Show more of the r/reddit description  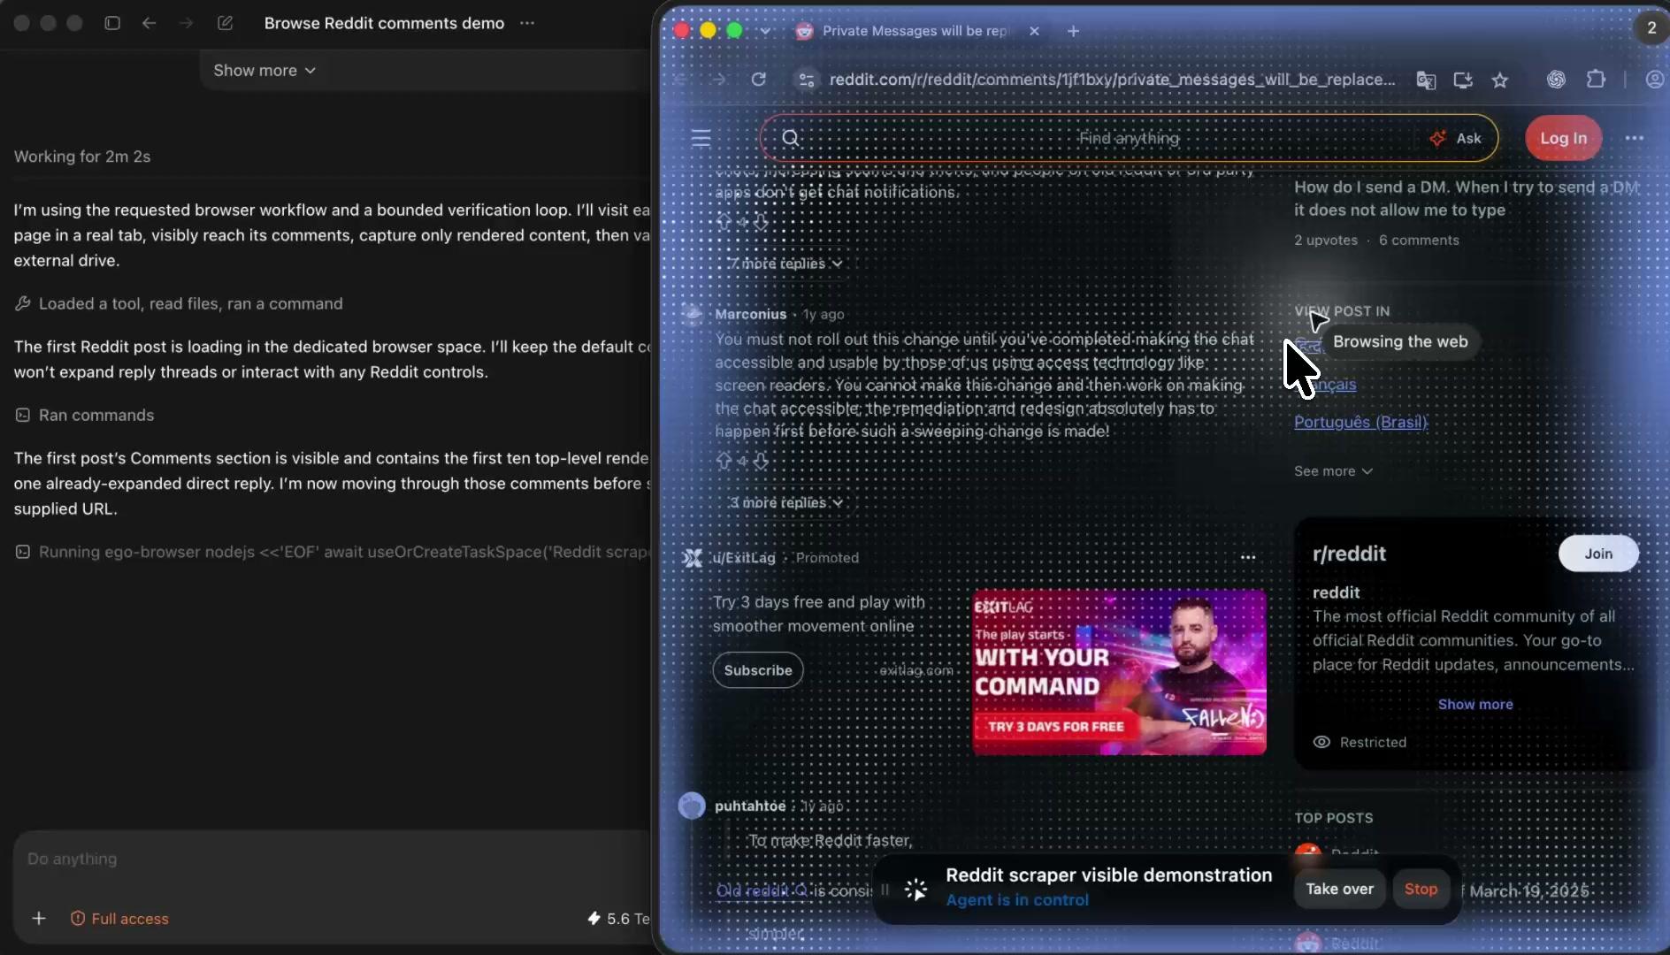point(1475,705)
